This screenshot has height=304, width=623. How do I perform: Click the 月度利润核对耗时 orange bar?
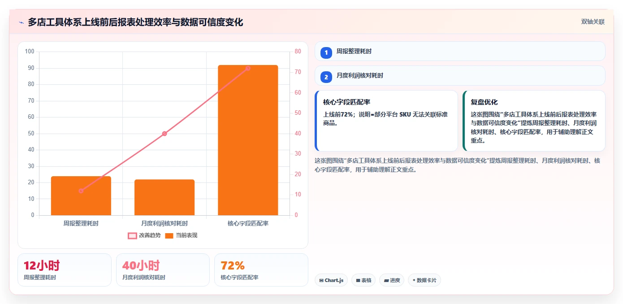coord(164,197)
